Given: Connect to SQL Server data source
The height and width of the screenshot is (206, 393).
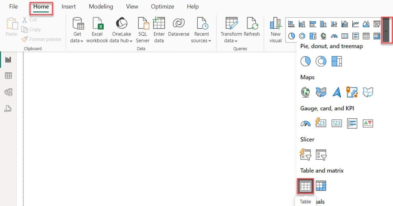Looking at the screenshot, I should click(143, 30).
